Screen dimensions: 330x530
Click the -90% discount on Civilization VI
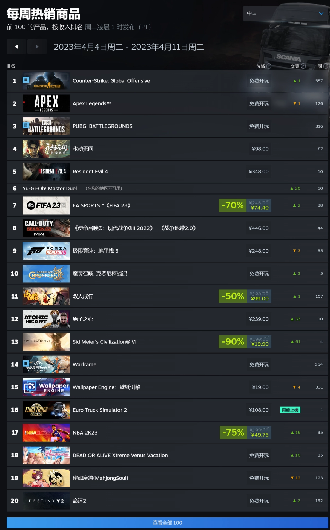point(233,341)
